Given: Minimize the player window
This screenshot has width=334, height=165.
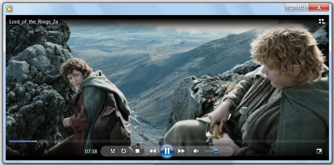Looking at the screenshot, I should coord(291,8).
